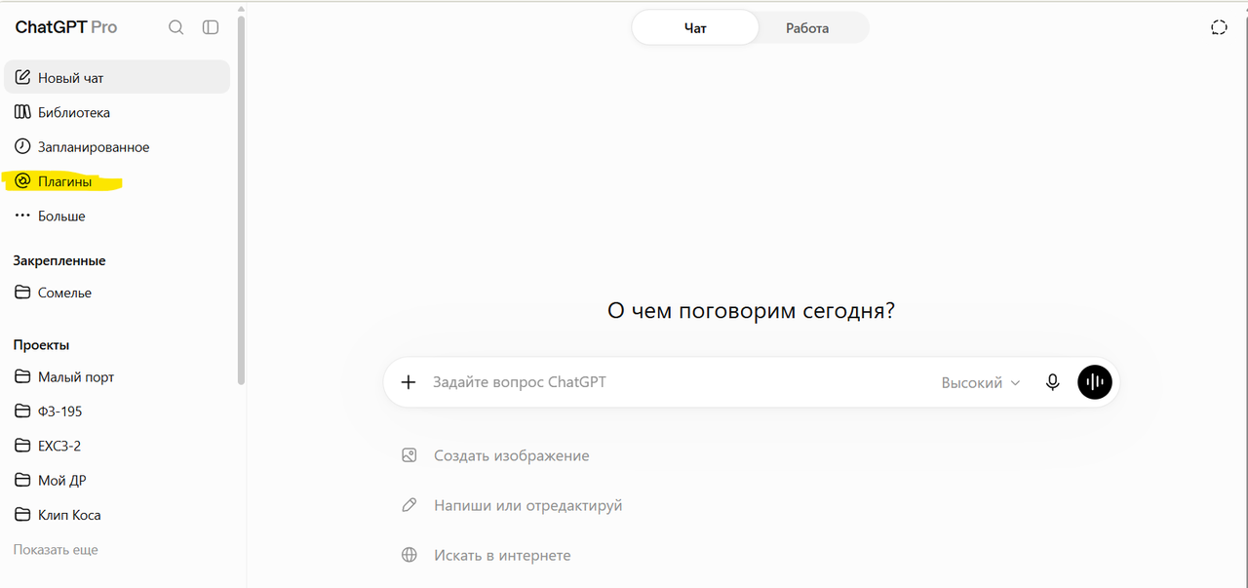This screenshot has height=588, width=1248.
Task: Show more projects via Показать еще
Action: [x=56, y=550]
